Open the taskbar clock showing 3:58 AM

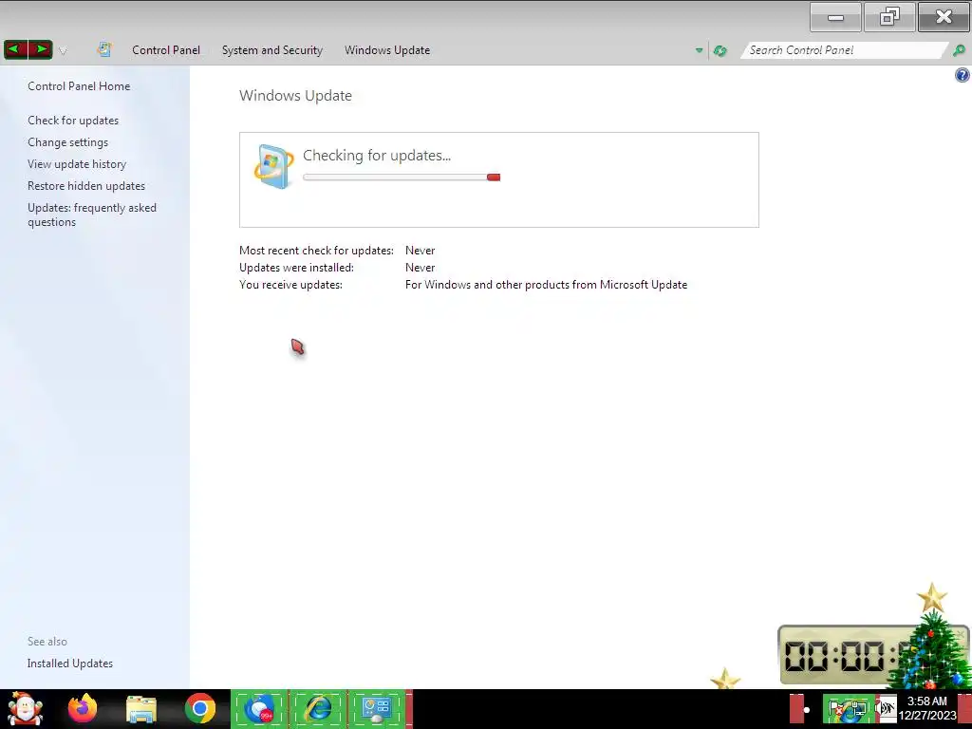point(927,708)
